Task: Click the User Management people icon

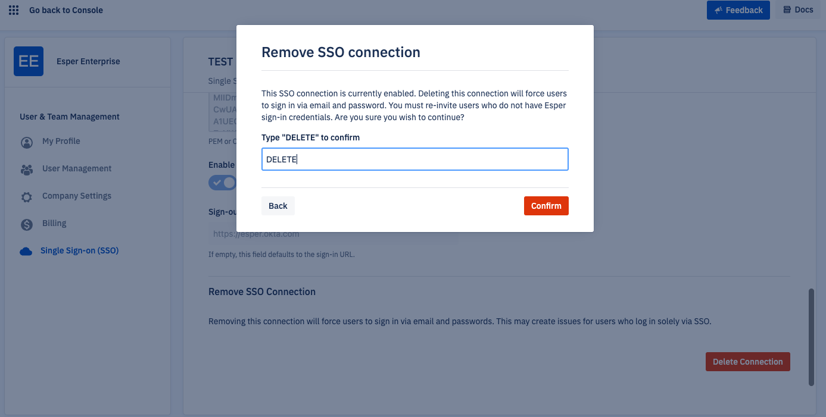Action: point(27,170)
